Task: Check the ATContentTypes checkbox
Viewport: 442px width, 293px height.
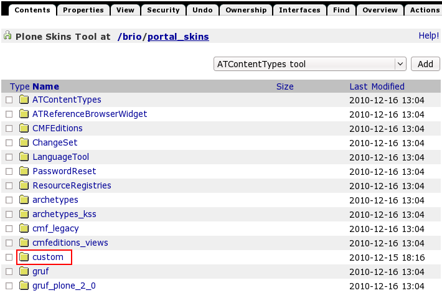Action: [x=9, y=100]
